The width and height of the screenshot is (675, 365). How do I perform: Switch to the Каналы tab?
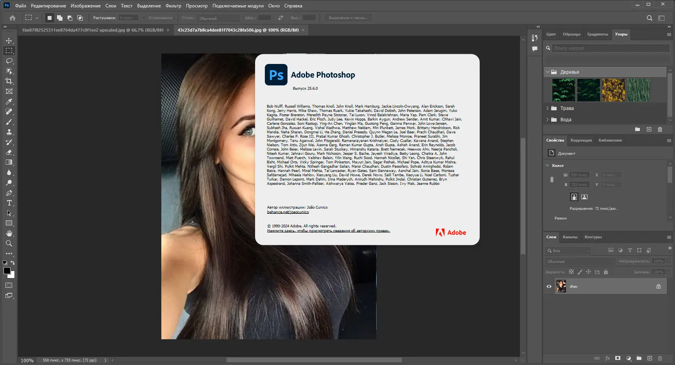click(570, 237)
